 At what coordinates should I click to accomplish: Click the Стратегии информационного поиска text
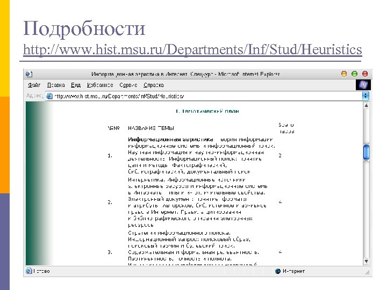(x=179, y=233)
